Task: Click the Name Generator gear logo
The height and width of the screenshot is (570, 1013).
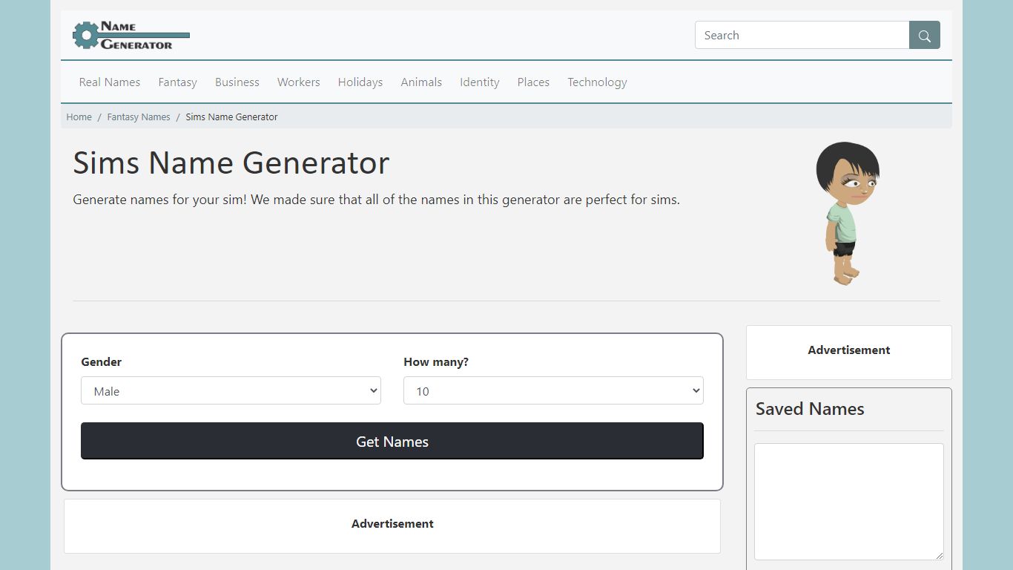Action: click(x=131, y=35)
